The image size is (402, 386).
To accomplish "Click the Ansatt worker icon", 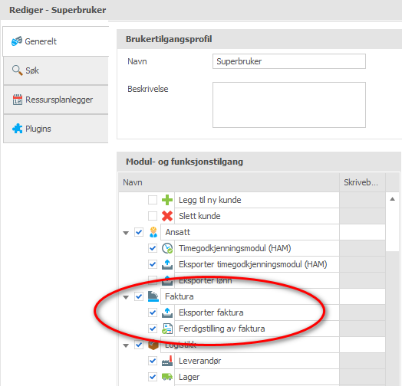I will pyautogui.click(x=153, y=232).
